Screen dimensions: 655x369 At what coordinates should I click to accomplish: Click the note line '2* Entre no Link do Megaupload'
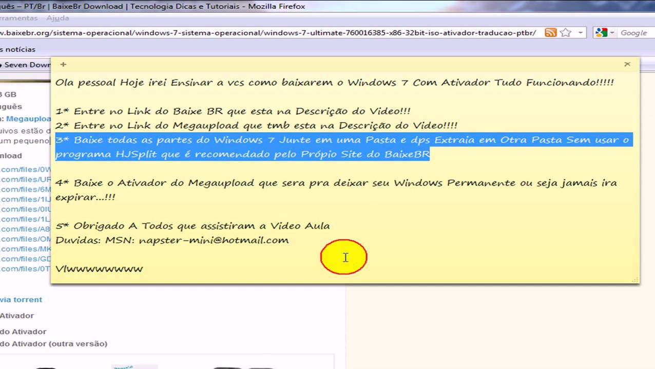point(257,126)
